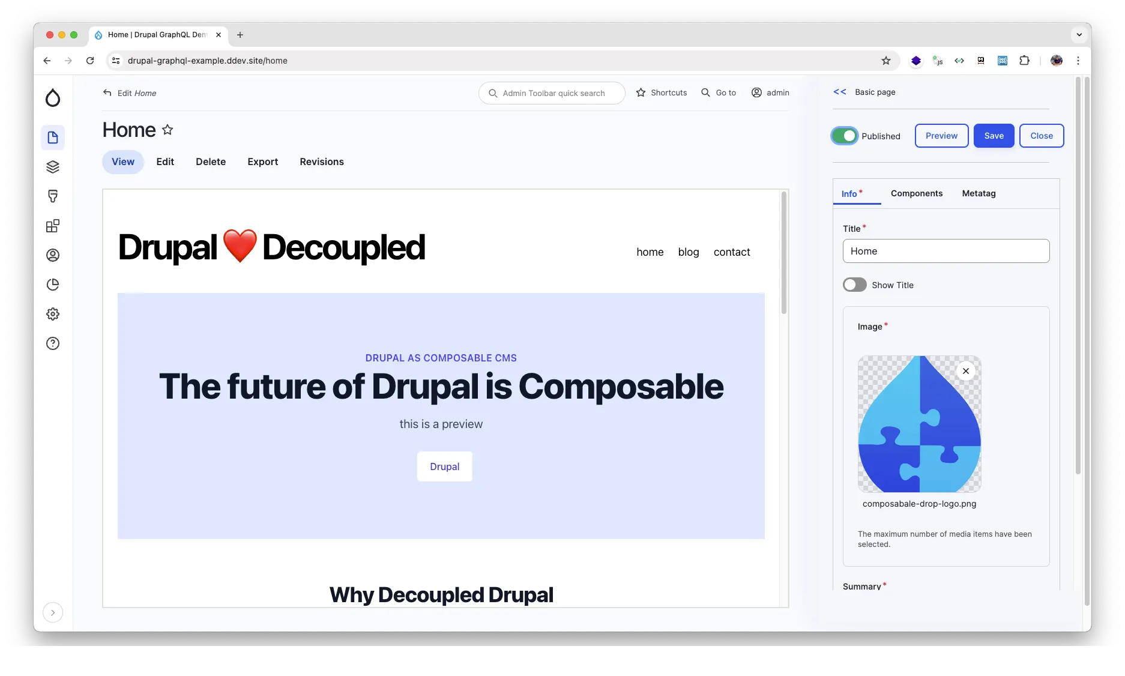
Task: Click the Close button in sidebar
Action: click(1042, 136)
